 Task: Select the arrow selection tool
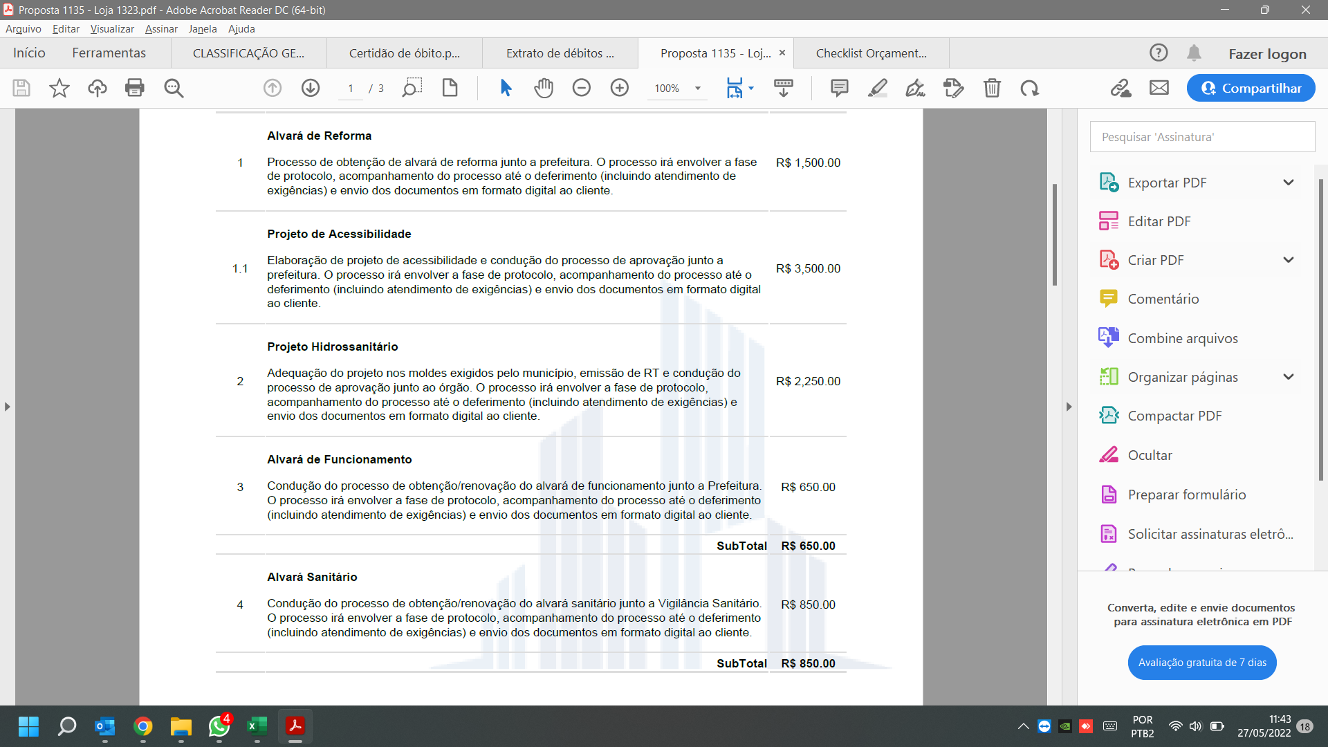point(506,88)
